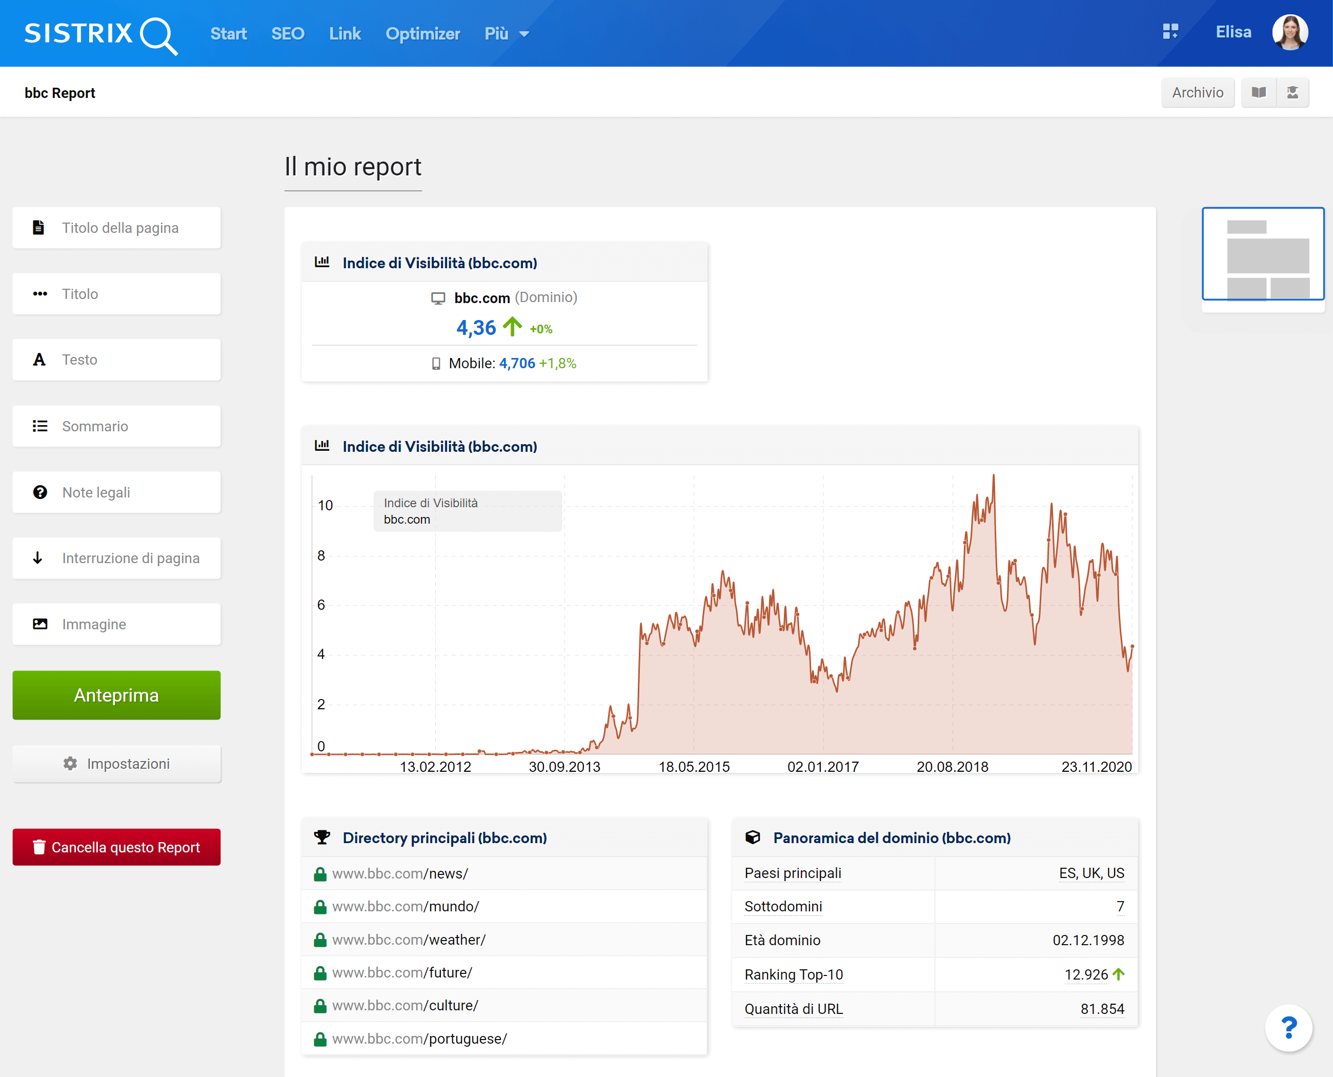Go to the SEO section
Screen dimensions: 1333x1077
(288, 33)
